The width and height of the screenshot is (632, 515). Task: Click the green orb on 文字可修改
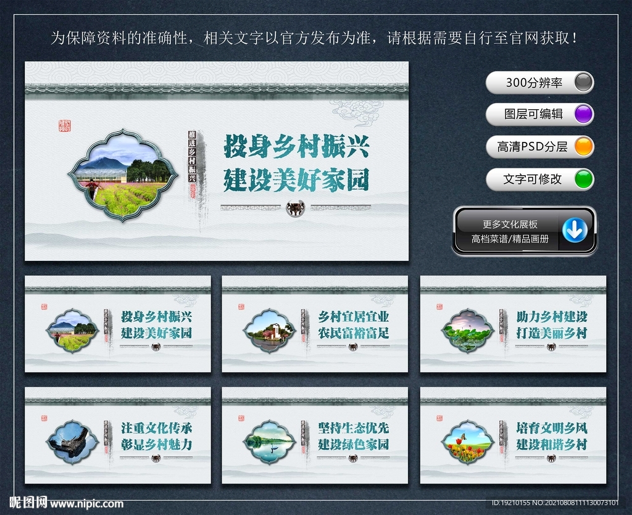tap(583, 179)
